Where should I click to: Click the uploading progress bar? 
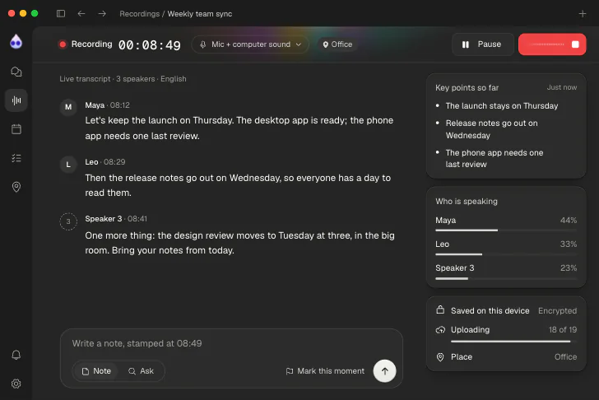click(x=513, y=342)
